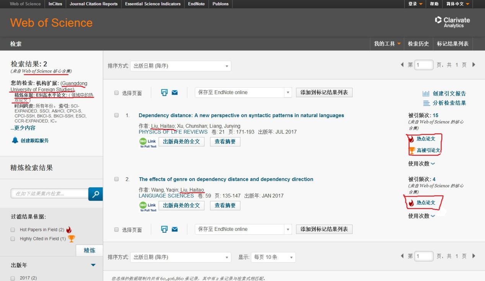Viewport: 485px width, 281px height.
Task: Check the Highly Cited in Field filter
Action: tap(13, 239)
